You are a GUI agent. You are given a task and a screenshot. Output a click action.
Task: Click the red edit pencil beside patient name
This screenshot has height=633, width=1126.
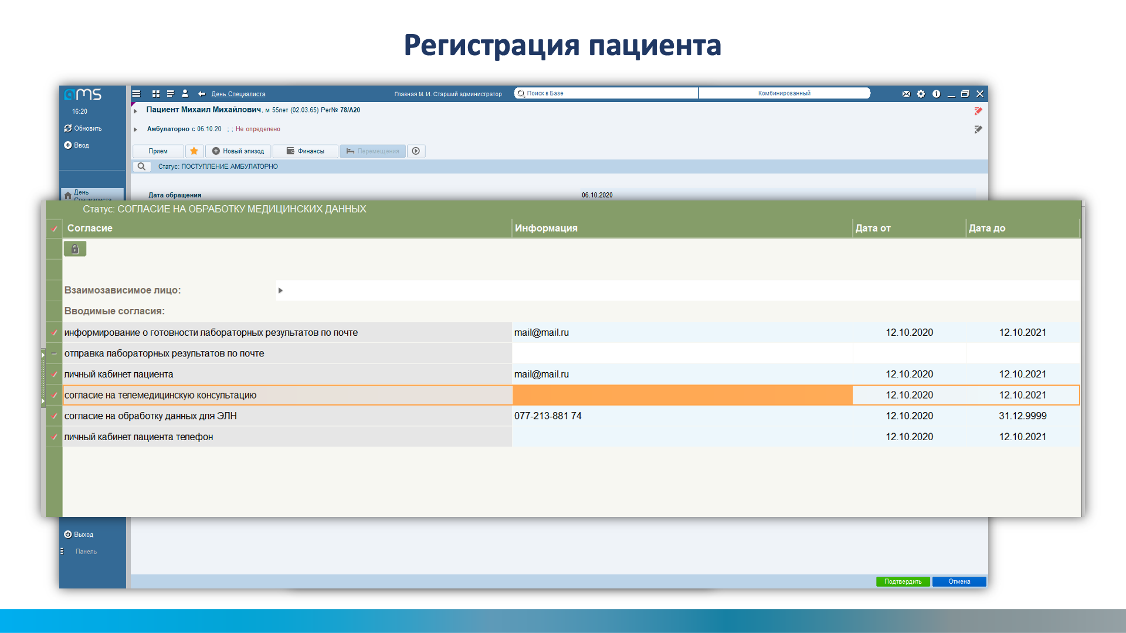pyautogui.click(x=978, y=111)
